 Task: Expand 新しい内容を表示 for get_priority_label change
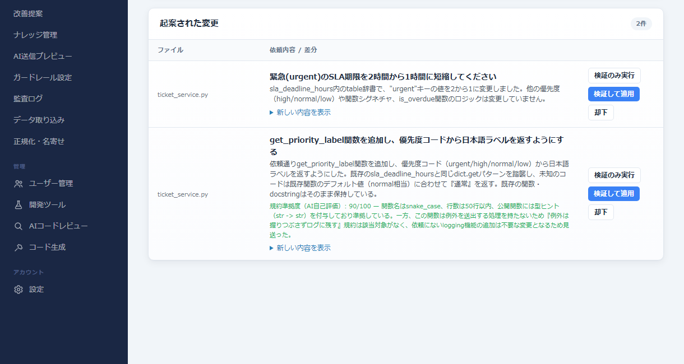[x=301, y=248]
